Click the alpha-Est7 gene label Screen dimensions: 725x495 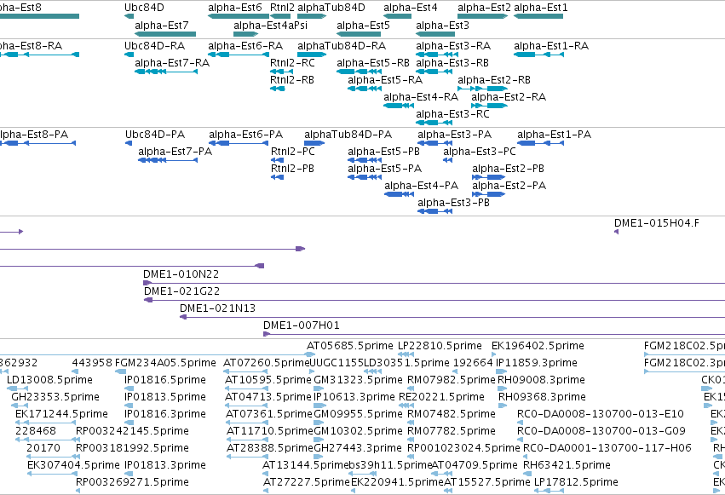pyautogui.click(x=161, y=26)
